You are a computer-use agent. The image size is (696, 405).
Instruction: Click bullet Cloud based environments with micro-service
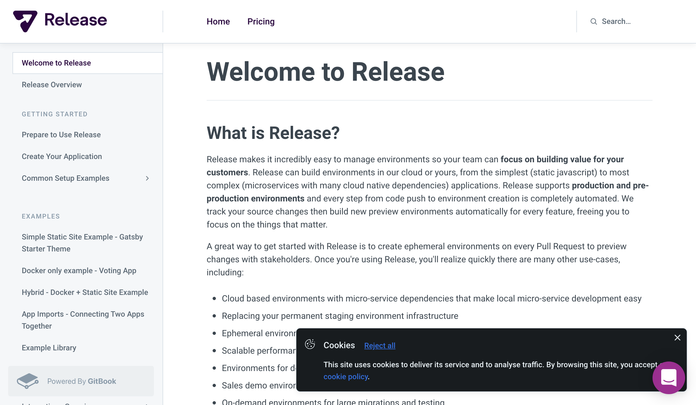pyautogui.click(x=431, y=298)
